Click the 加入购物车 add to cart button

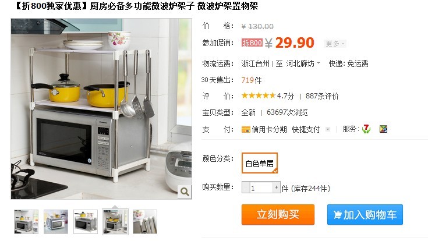(x=365, y=215)
